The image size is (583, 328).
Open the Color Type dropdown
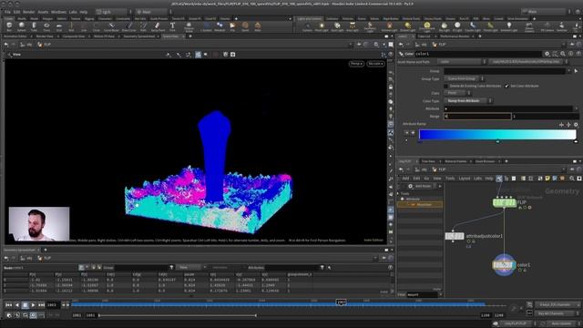[467, 101]
